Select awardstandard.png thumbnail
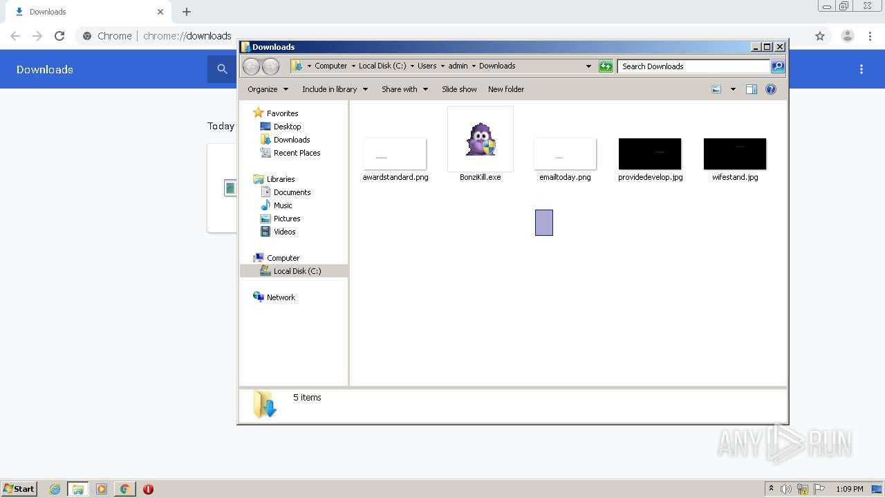The height and width of the screenshot is (498, 885). (x=395, y=154)
